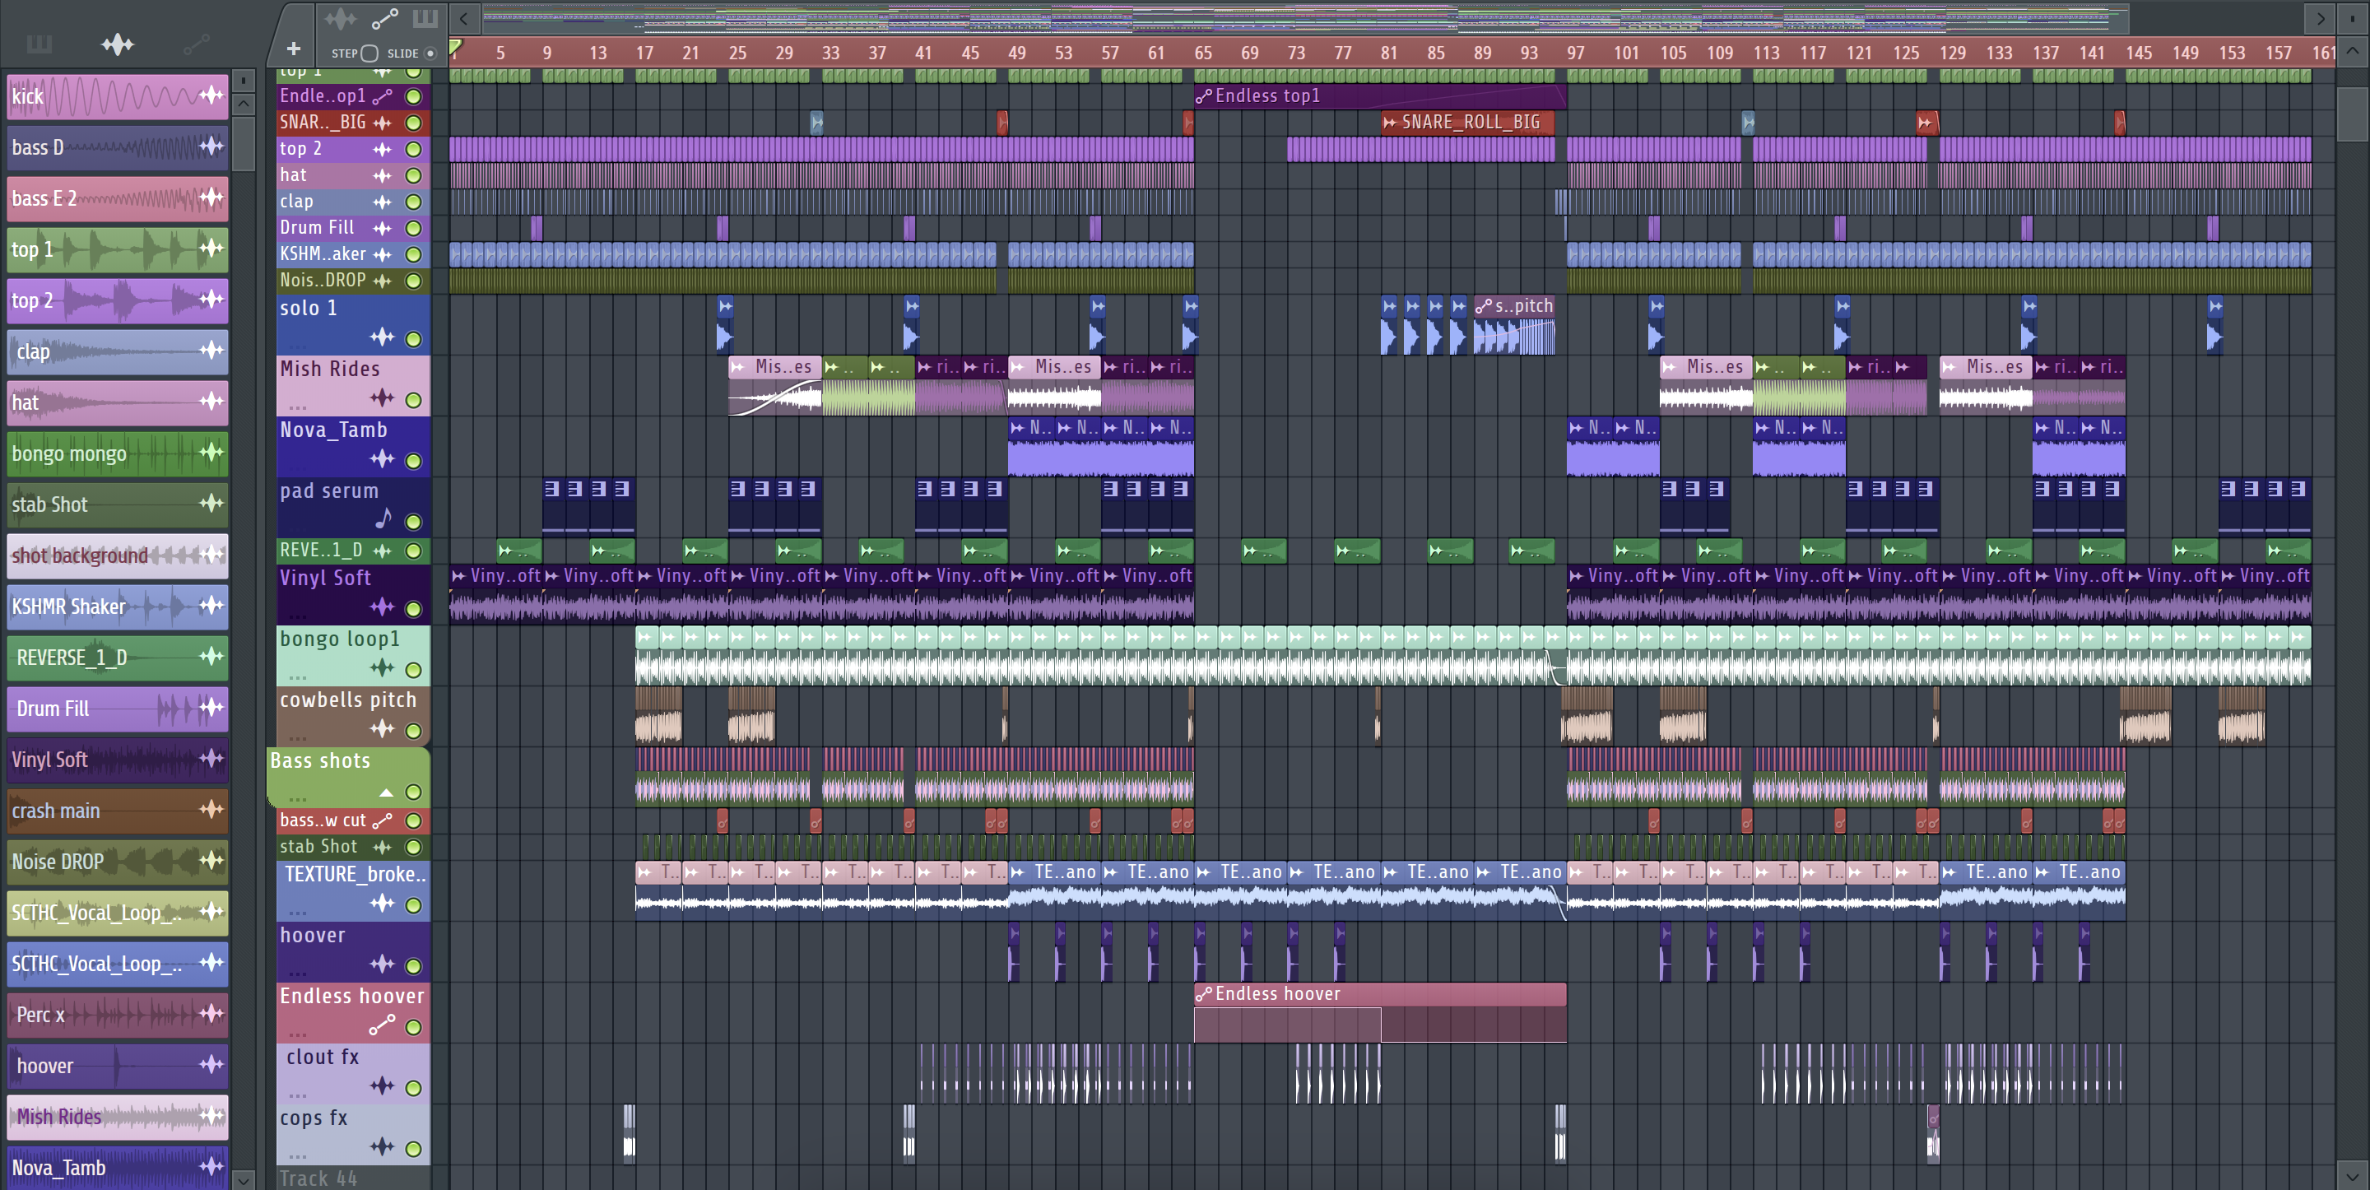
Task: Click the picker panel scrollbar thumb
Action: tap(244, 142)
